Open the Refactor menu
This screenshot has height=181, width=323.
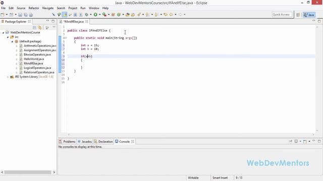coord(34,8)
